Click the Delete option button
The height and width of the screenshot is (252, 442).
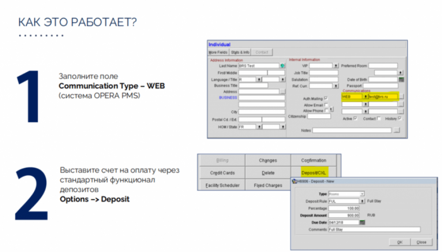coord(268,173)
